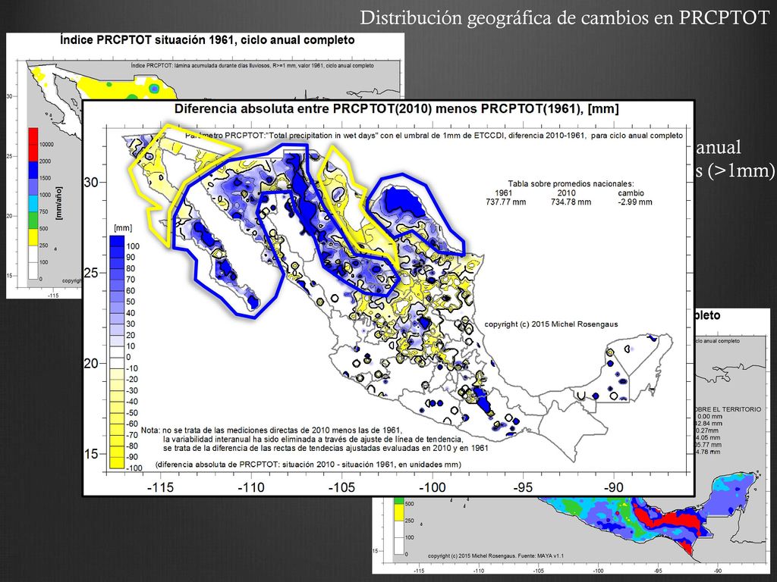
Task: Select the "-100" label ending the difference legend
Action: click(x=134, y=468)
